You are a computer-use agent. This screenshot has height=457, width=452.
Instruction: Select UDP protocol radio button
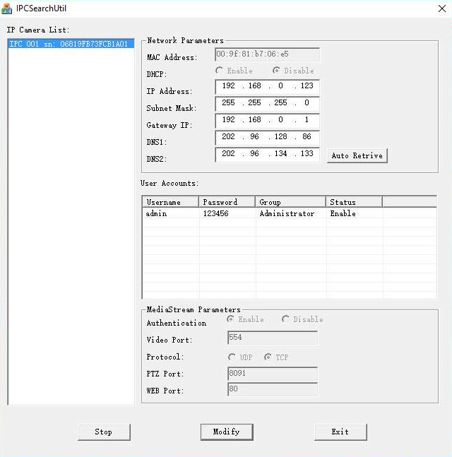(x=232, y=357)
